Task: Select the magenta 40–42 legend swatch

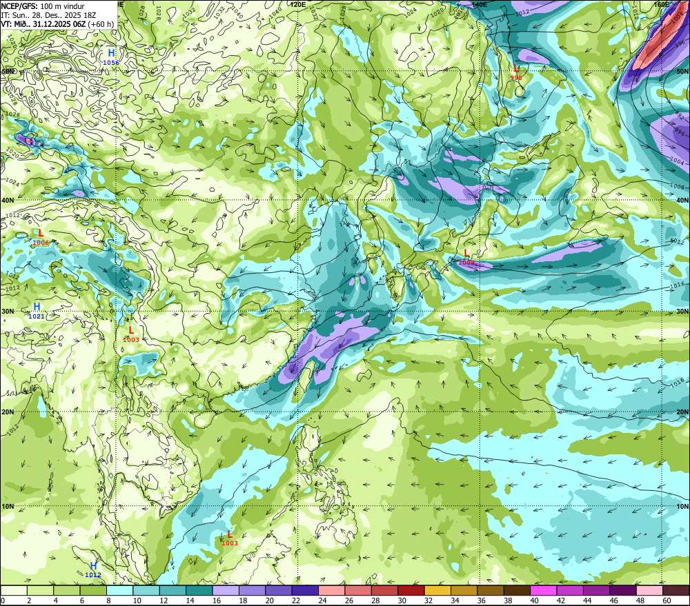Action: 544,590
